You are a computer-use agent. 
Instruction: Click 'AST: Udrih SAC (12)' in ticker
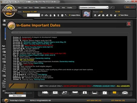pyautogui.click(x=94, y=100)
